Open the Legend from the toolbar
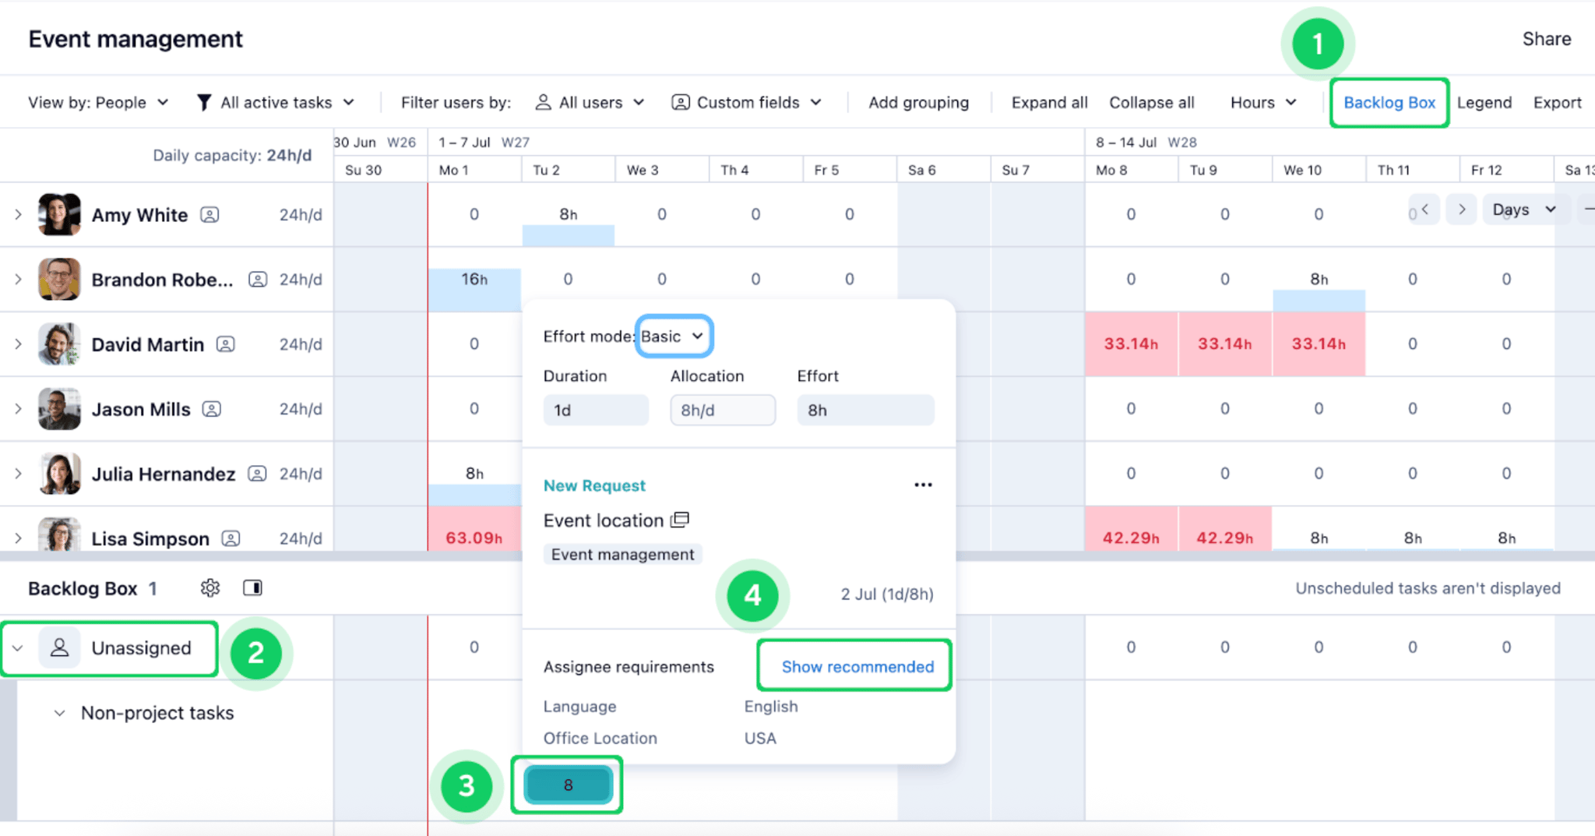Image resolution: width=1595 pixels, height=836 pixels. point(1484,101)
